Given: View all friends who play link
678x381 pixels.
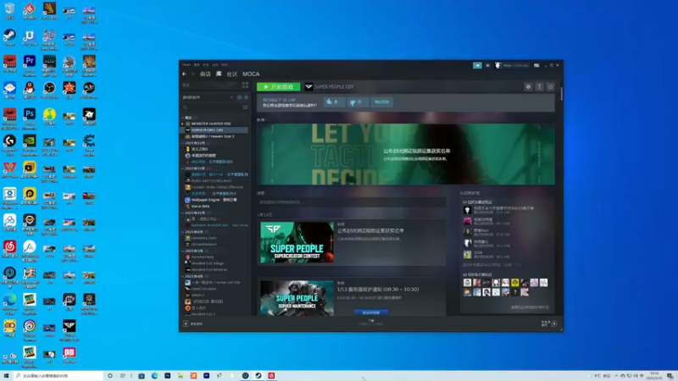Looking at the screenshot, I should tap(530, 307).
